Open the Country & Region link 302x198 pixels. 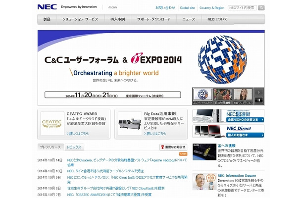tap(212, 8)
